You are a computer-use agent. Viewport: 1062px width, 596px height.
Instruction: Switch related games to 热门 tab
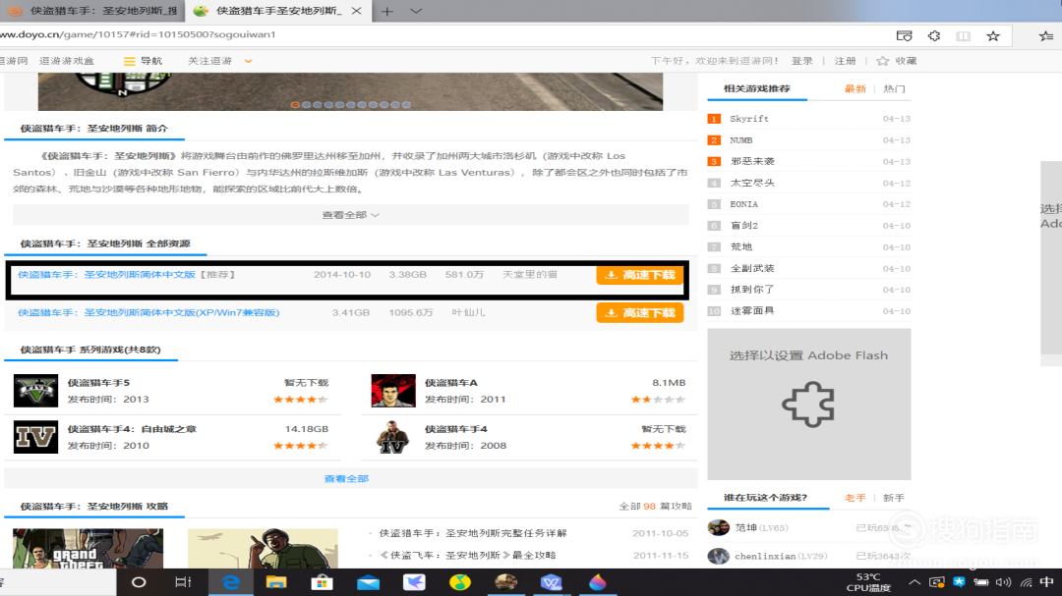tap(894, 88)
